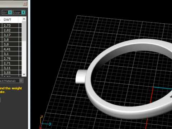Screen dimensions: 172x129
Task: Click the cylindrical stub on the ring
Action: coord(81,77)
